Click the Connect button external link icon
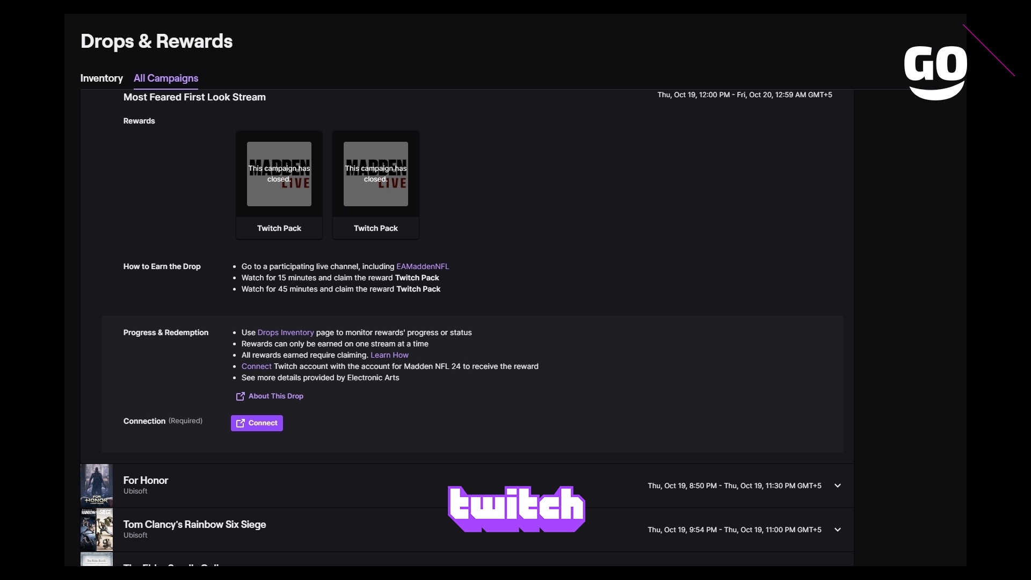Image resolution: width=1031 pixels, height=580 pixels. [240, 423]
